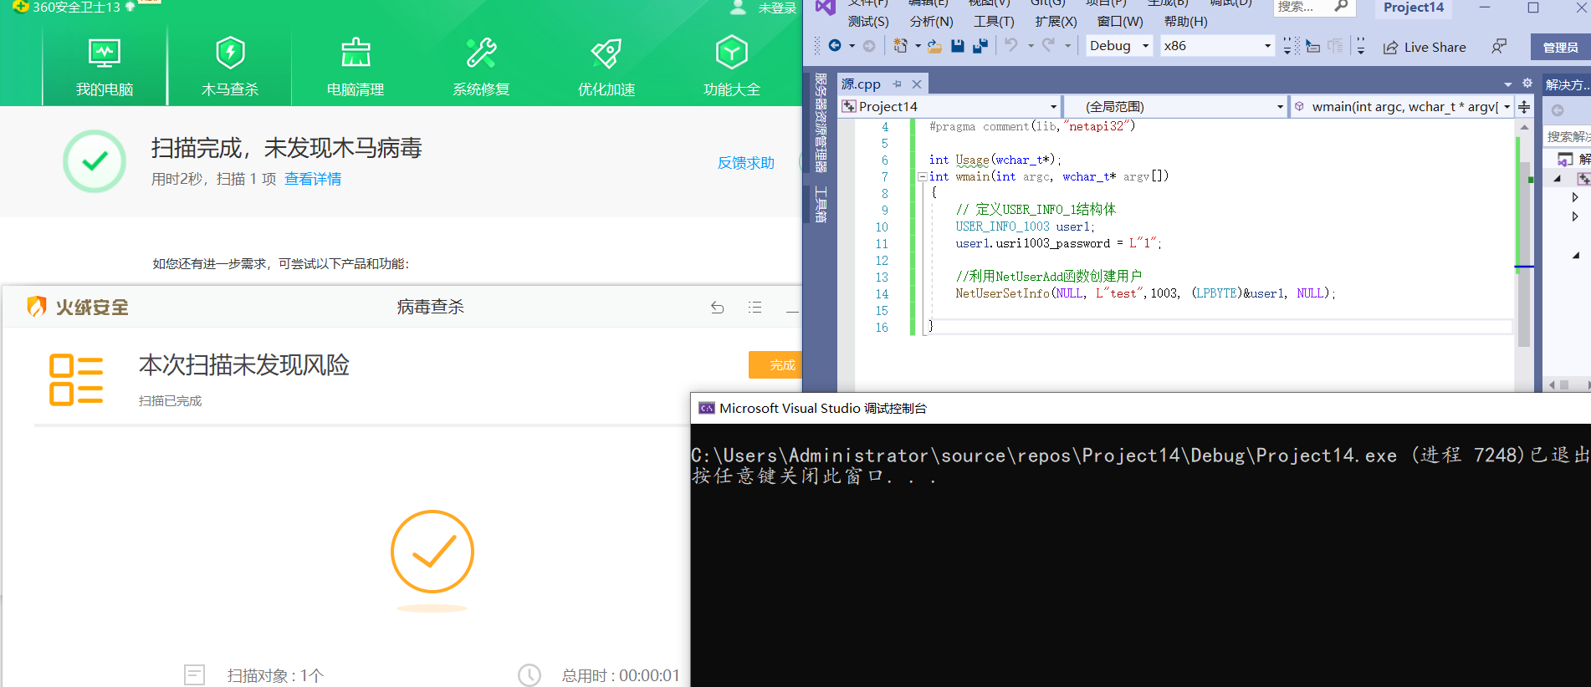Click the debug console title bar
Screen dimensions: 1591x687
click(1141, 408)
